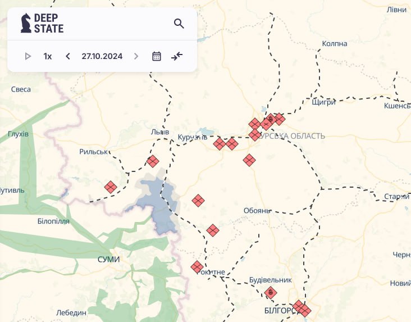Go to the next date
Image resolution: width=411 pixels, height=322 pixels.
[136, 56]
